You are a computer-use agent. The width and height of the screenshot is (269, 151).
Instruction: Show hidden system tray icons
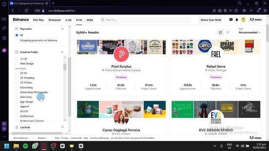pyautogui.click(x=215, y=146)
